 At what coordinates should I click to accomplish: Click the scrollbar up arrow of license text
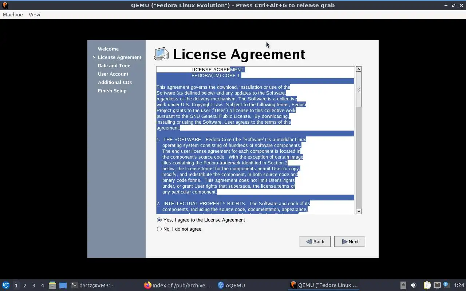click(x=359, y=69)
